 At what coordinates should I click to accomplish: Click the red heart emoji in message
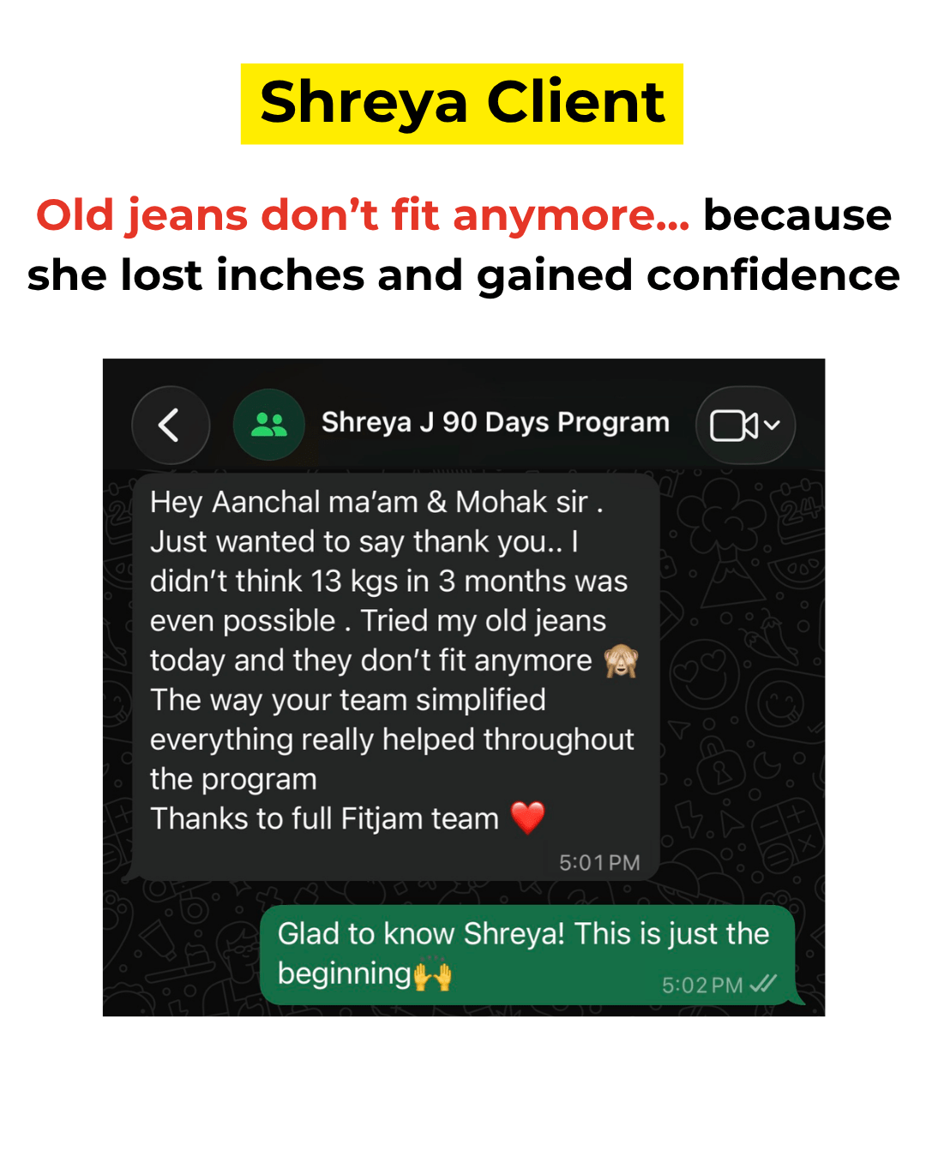pyautogui.click(x=528, y=817)
